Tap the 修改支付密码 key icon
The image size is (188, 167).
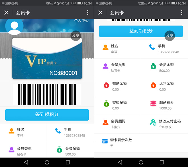click(153, 122)
